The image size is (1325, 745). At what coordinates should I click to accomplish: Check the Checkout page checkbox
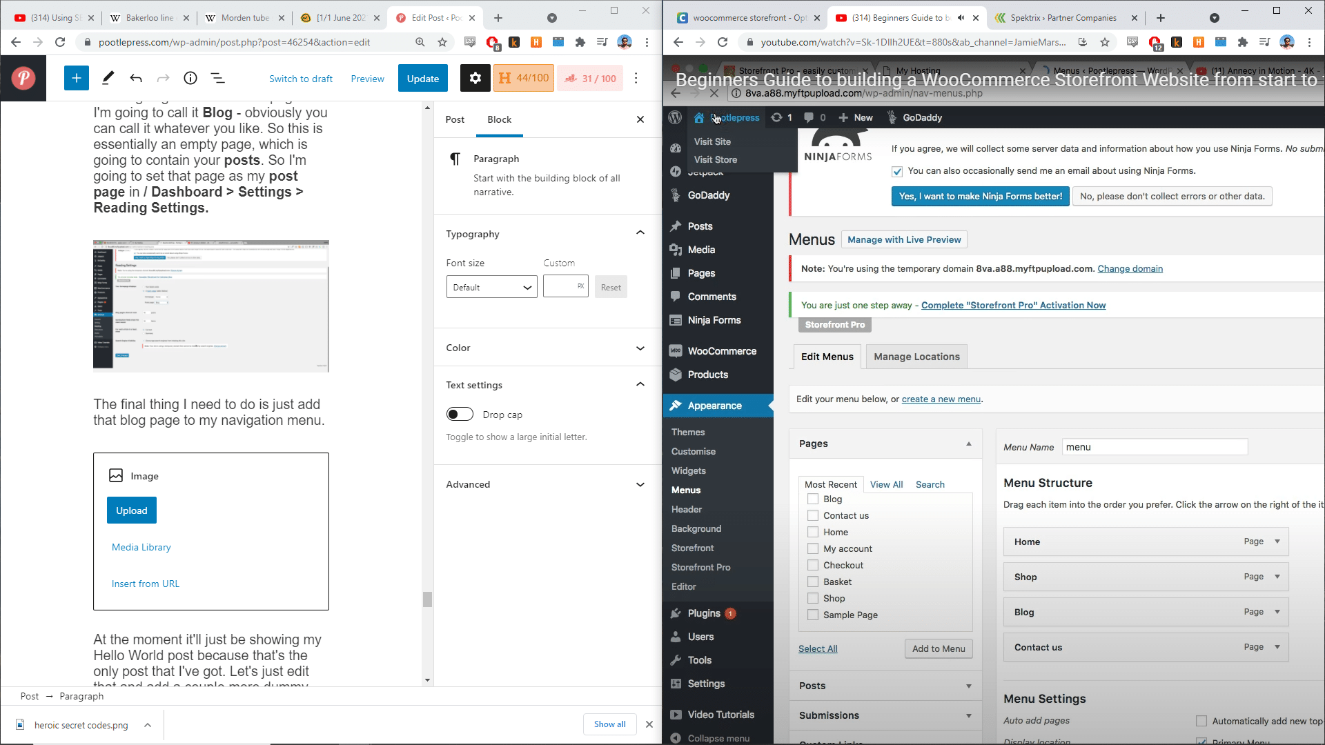click(813, 565)
